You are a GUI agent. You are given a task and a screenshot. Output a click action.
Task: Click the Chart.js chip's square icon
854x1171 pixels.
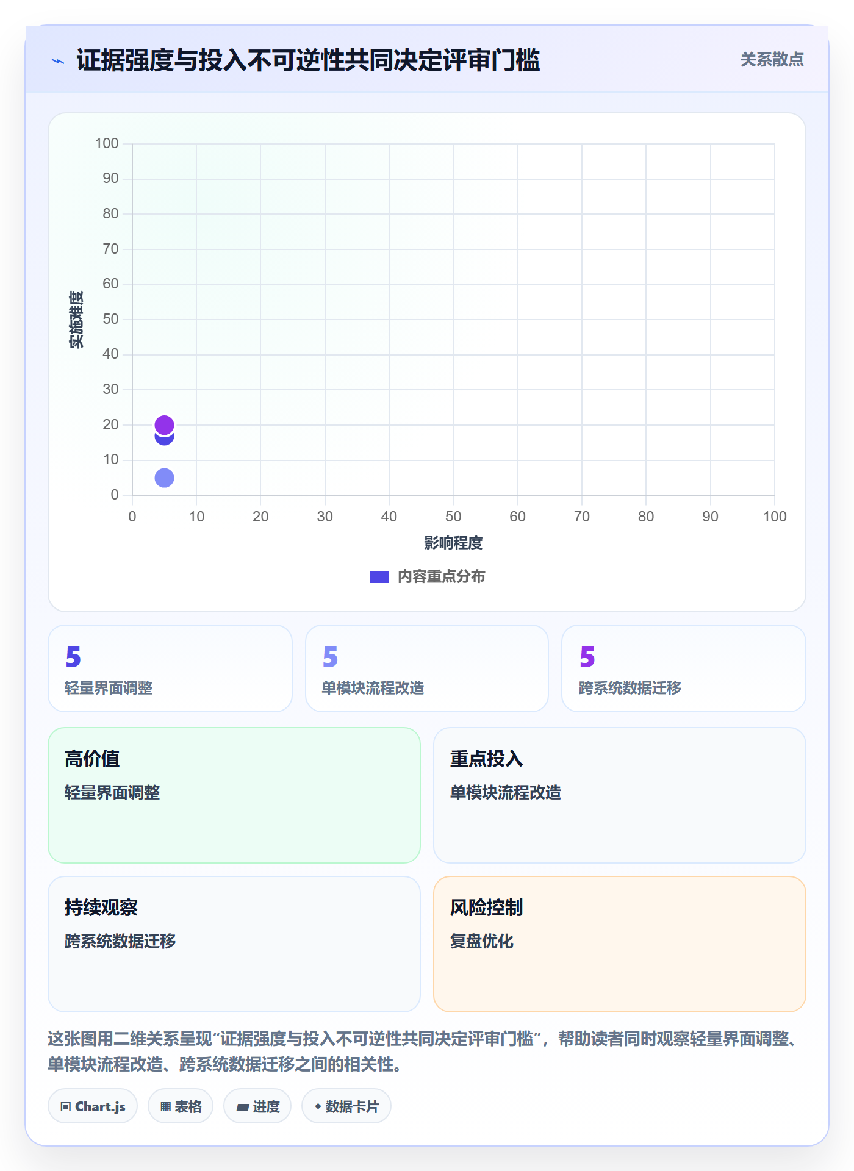point(66,1107)
